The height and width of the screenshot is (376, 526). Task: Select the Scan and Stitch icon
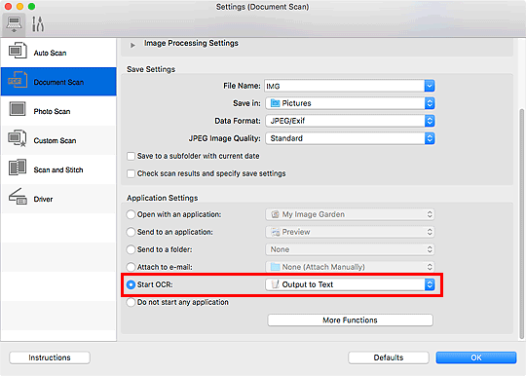[18, 168]
